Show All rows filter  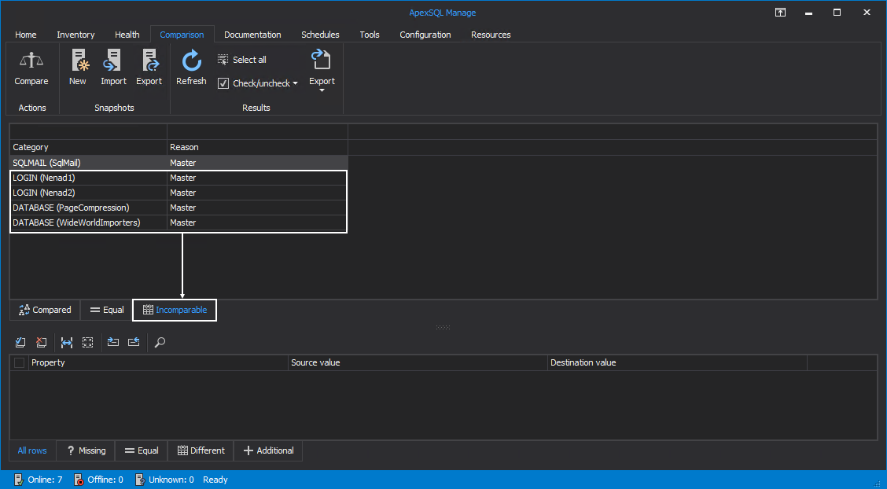point(32,450)
